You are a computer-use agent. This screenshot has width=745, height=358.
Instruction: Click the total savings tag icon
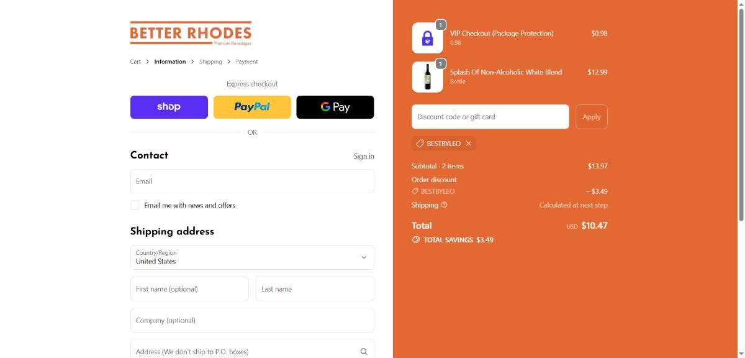click(x=416, y=240)
